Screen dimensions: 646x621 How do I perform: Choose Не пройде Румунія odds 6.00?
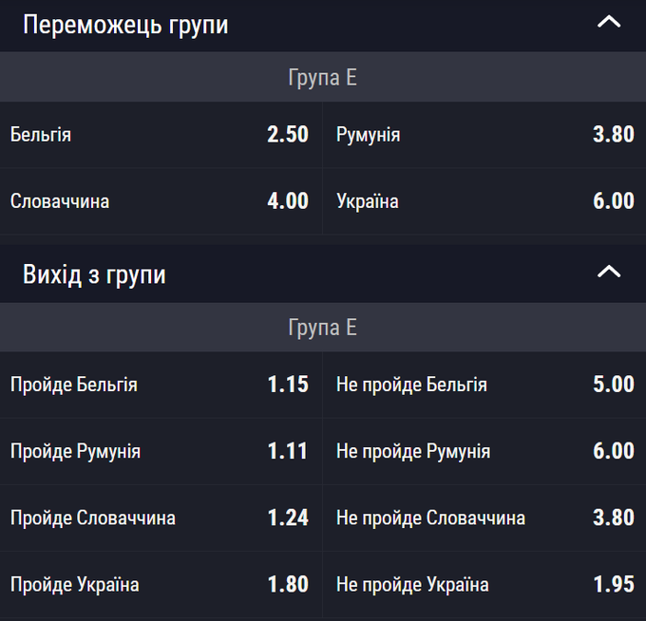pyautogui.click(x=484, y=451)
